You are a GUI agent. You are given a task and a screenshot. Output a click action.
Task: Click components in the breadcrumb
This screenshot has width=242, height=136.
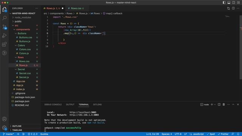[x=57, y=14]
